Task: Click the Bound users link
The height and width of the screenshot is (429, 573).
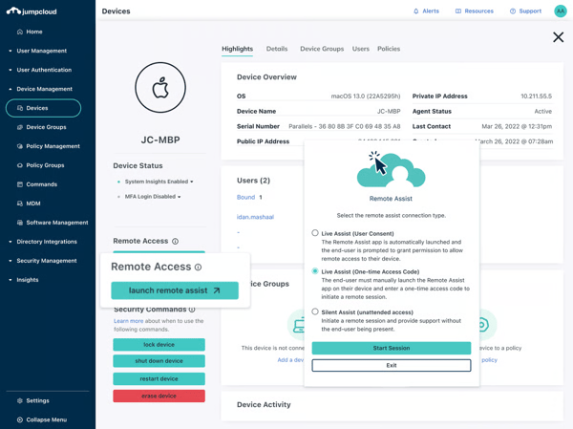Action: pos(245,197)
